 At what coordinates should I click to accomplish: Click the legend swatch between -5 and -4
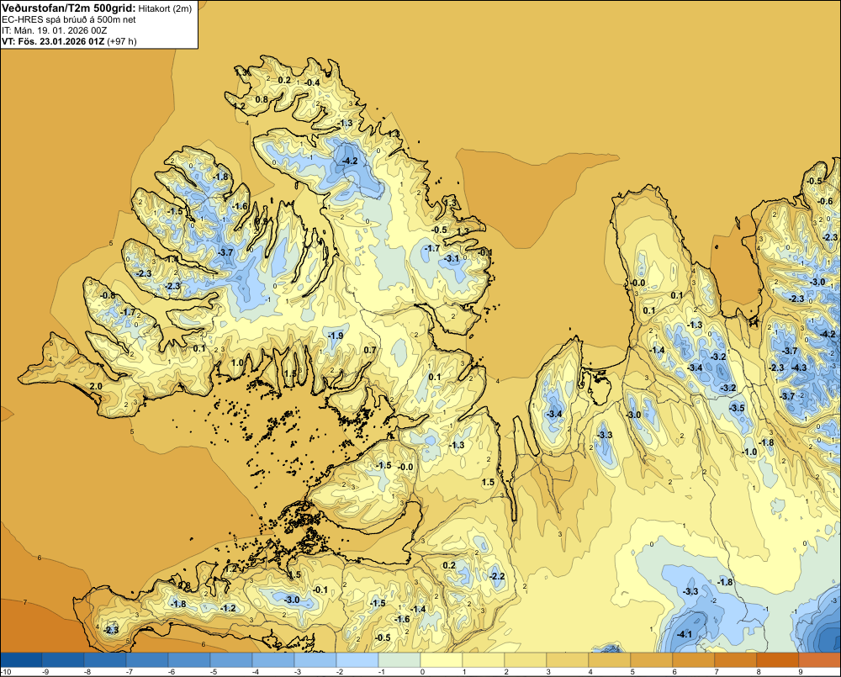[231, 659]
